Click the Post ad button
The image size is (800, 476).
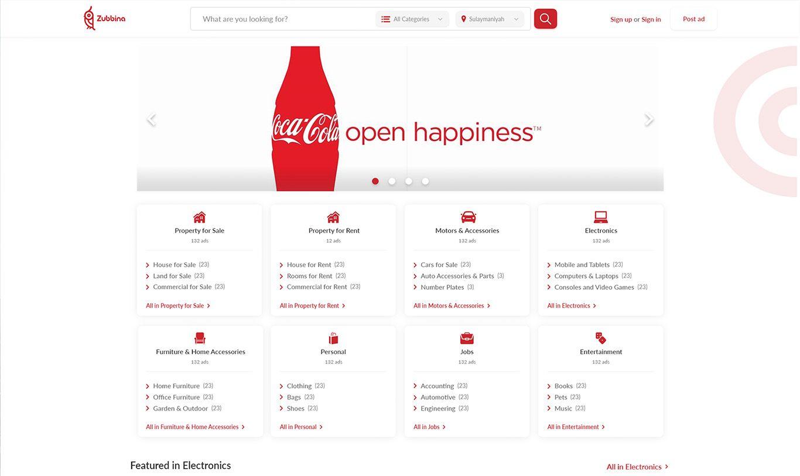tap(693, 19)
